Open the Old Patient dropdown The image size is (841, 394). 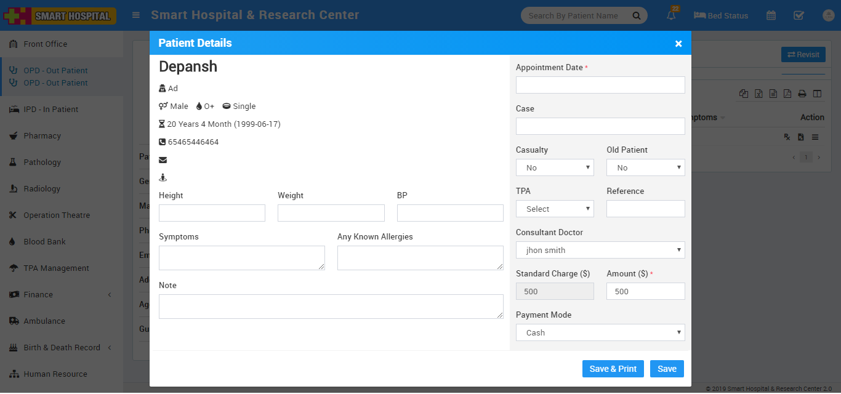point(645,167)
